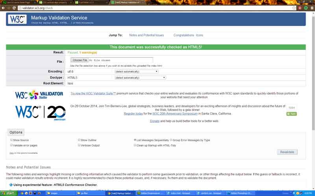
Task: Enable the Verbose Output checkbox
Action: (x=79, y=145)
